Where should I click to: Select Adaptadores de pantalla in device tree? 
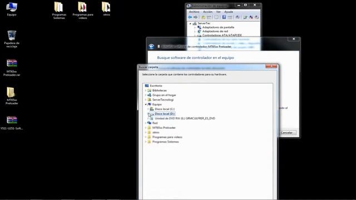[x=218, y=27]
